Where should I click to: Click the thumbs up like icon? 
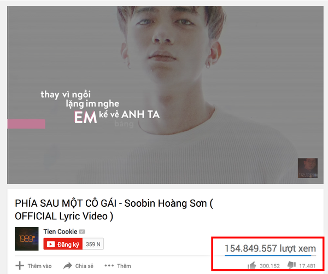click(251, 265)
